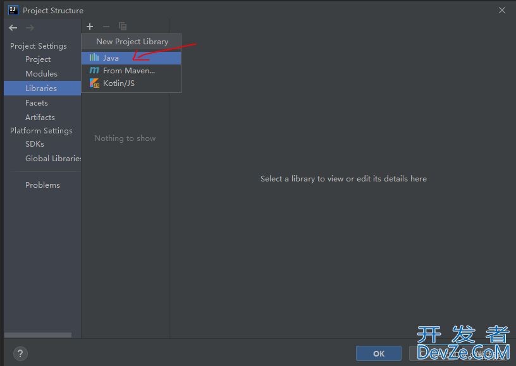This screenshot has width=516, height=366.
Task: Click the 'Nothing to show' placeholder text
Action: [x=125, y=138]
